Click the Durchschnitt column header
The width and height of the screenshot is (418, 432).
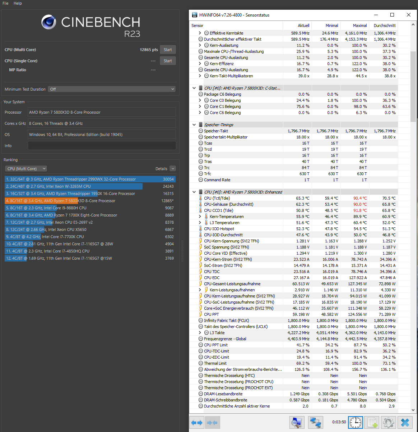pos(383,26)
